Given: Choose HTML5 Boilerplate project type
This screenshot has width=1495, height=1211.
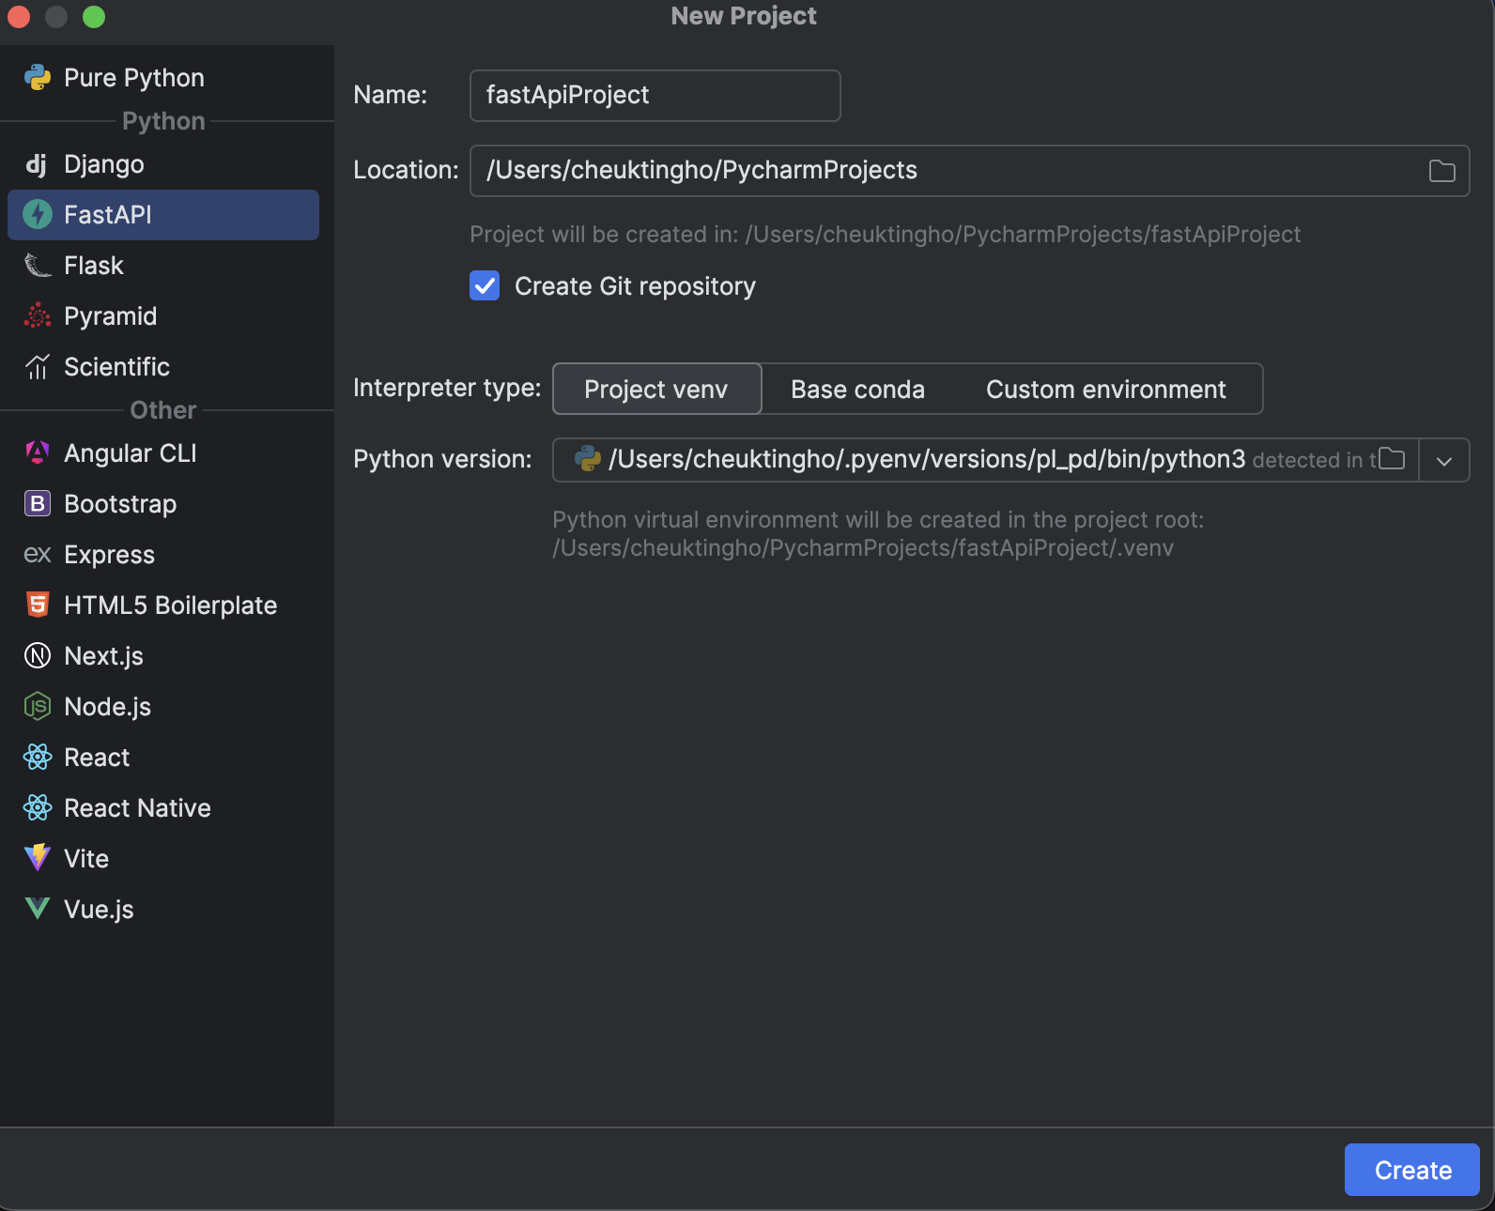Looking at the screenshot, I should (x=163, y=605).
